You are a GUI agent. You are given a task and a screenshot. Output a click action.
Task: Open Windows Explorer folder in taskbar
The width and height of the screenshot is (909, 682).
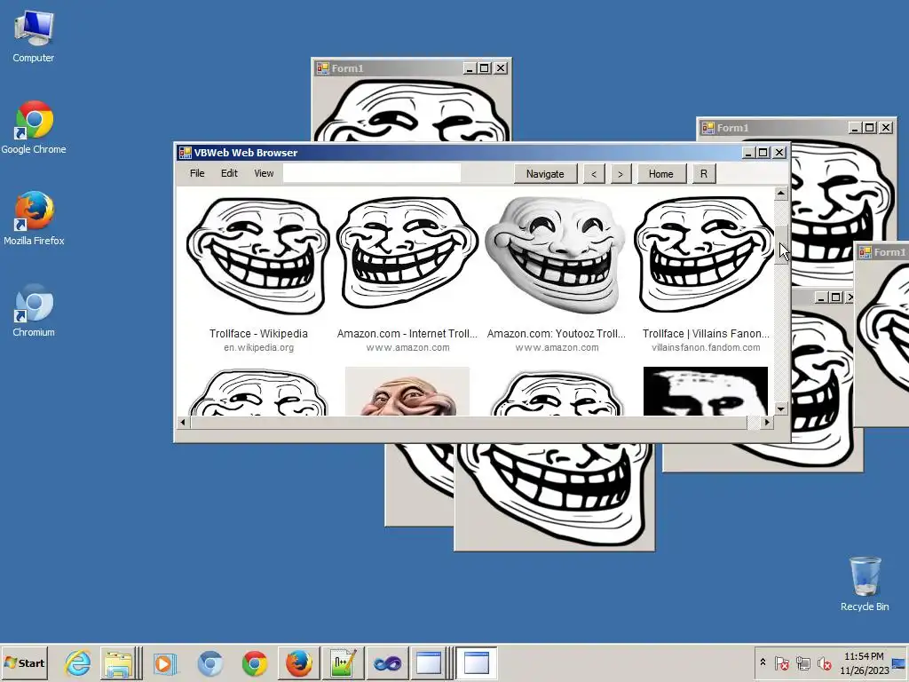(118, 662)
